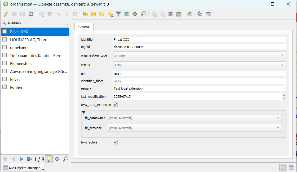
Task: Switch to table view
Action: coord(291,168)
